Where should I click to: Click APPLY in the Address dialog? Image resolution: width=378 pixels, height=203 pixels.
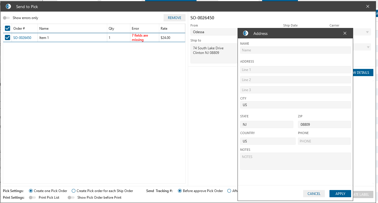(340, 194)
